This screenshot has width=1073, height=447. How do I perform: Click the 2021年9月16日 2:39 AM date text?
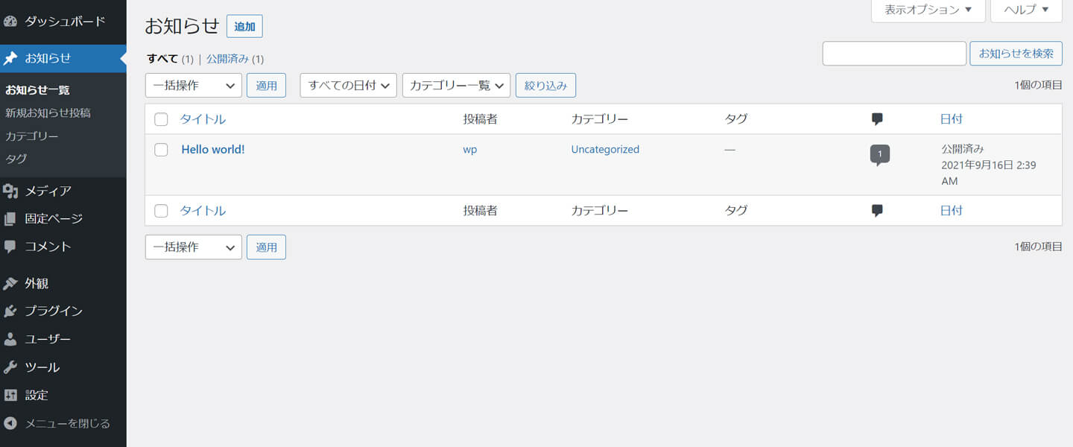point(989,173)
